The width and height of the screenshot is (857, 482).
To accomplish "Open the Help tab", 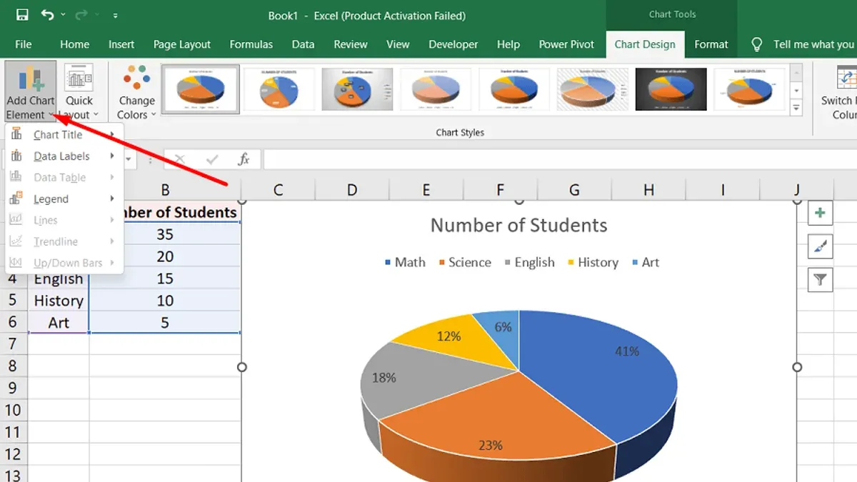I will 508,44.
